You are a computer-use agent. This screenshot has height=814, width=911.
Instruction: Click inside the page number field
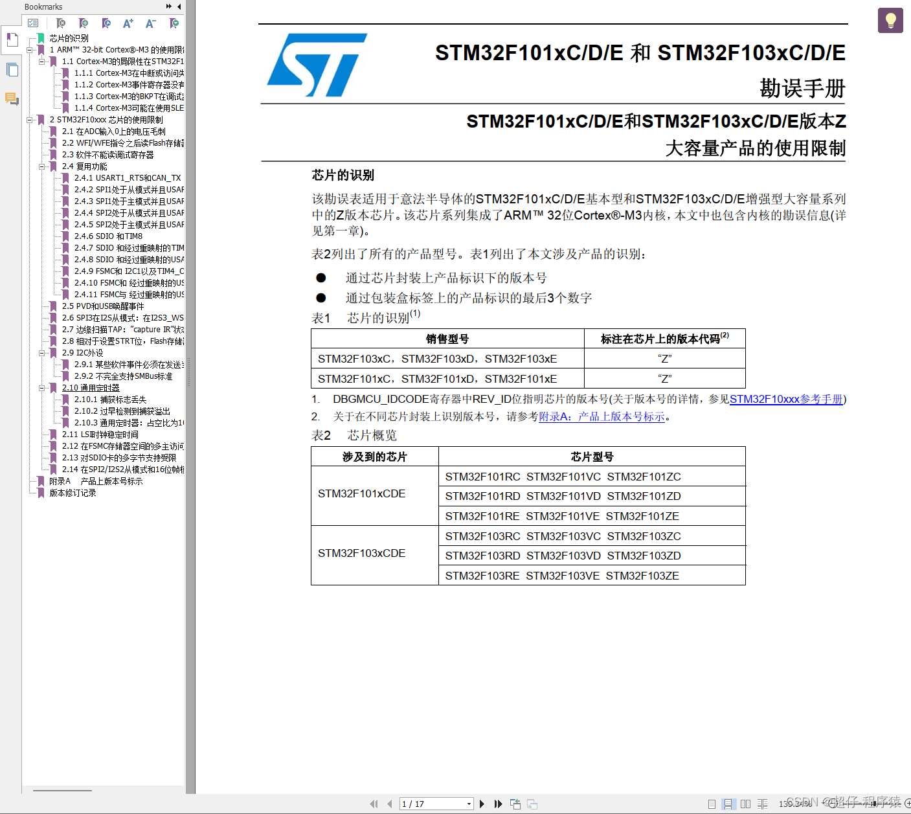427,804
